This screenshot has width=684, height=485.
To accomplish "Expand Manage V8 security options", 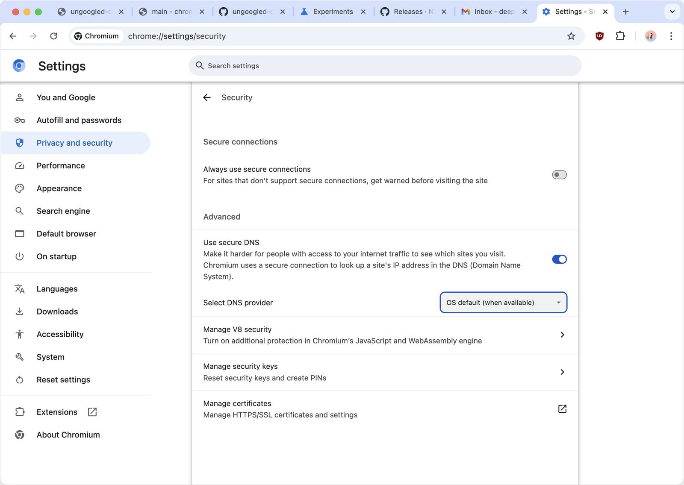I will click(562, 335).
